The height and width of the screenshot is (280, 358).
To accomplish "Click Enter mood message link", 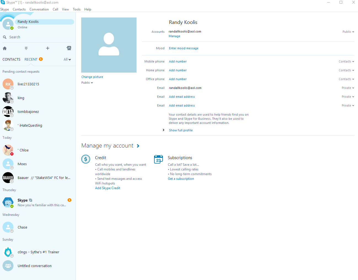I will pos(184,48).
